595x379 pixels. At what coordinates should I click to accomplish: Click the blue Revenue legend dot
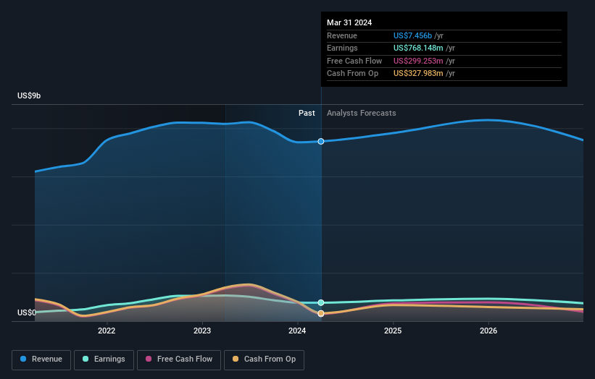click(23, 359)
